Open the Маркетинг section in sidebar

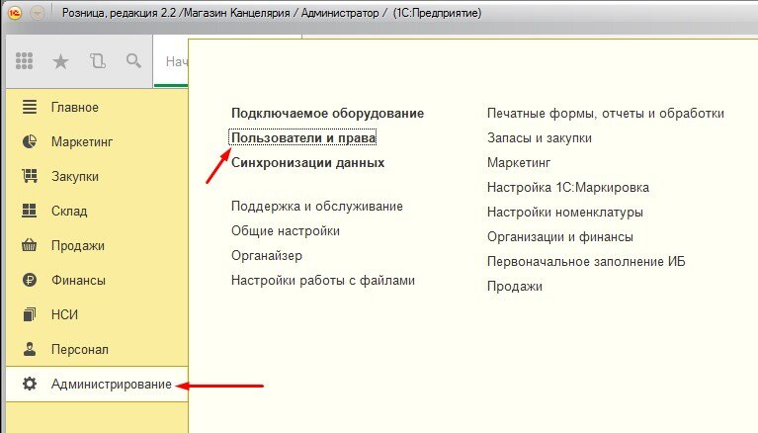(x=97, y=141)
